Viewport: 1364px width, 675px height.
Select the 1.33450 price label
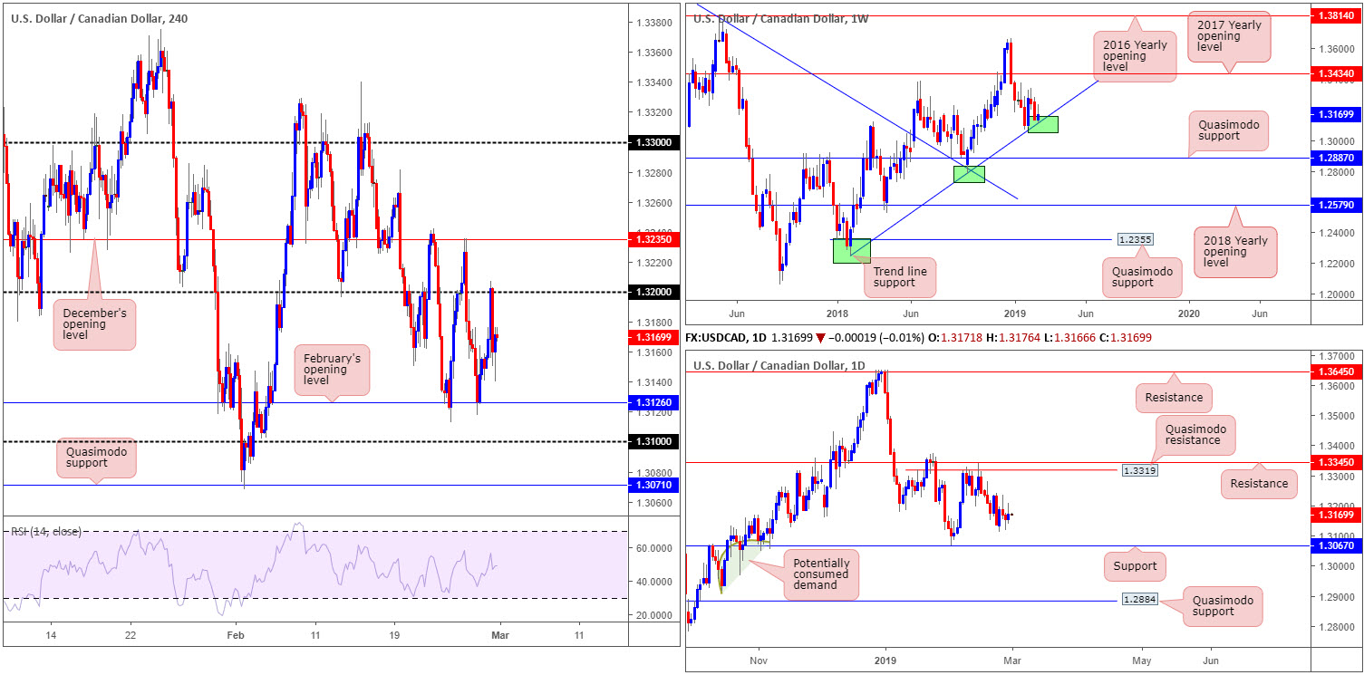pyautogui.click(x=1337, y=462)
